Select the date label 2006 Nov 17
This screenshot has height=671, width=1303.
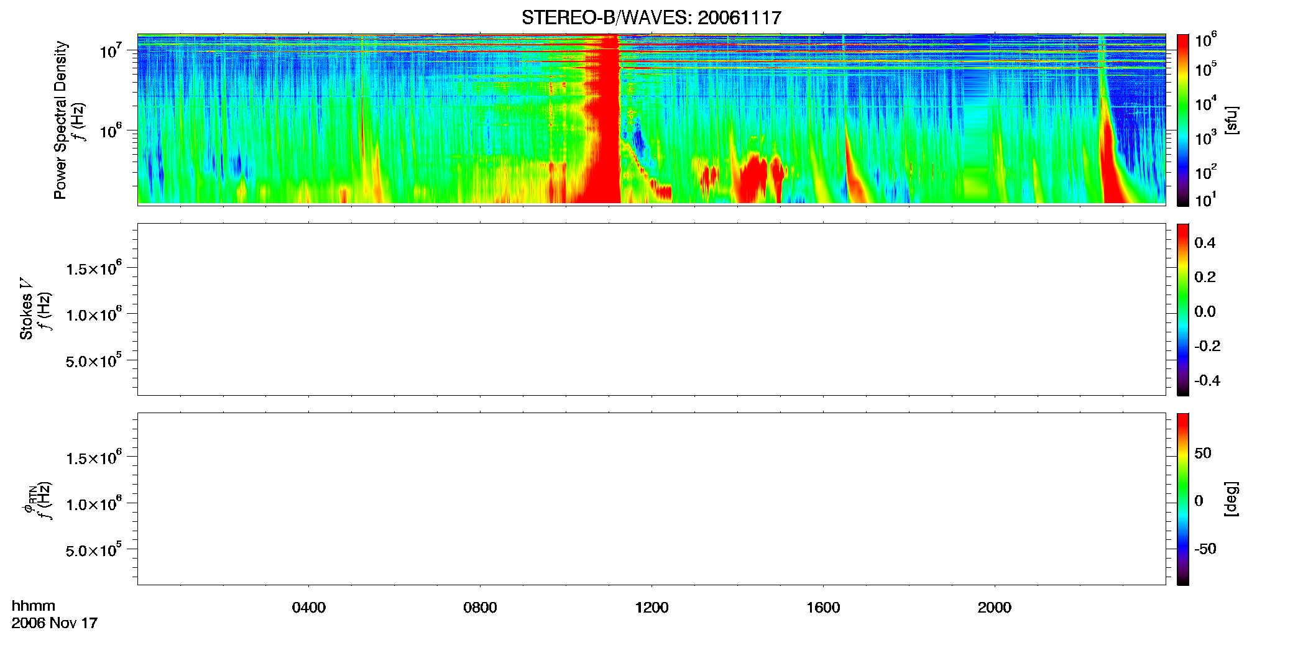coord(55,623)
